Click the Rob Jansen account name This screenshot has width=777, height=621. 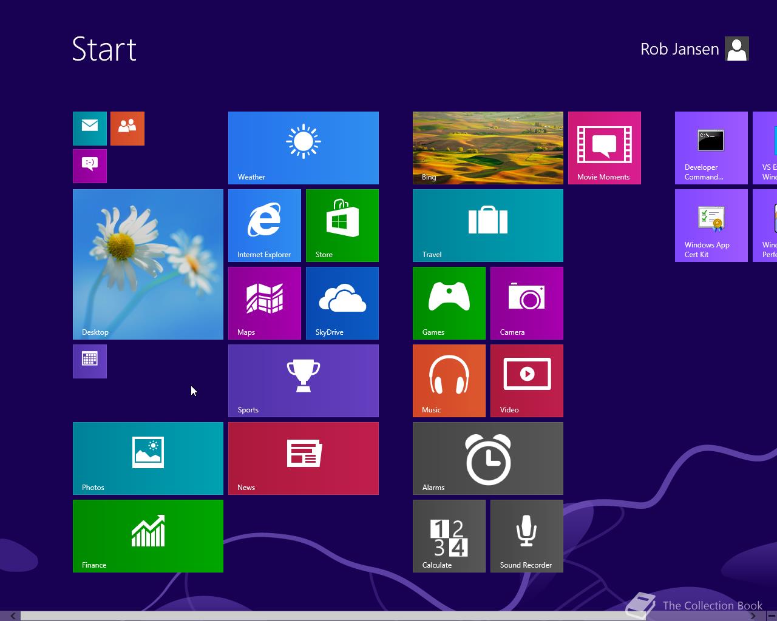(x=679, y=49)
